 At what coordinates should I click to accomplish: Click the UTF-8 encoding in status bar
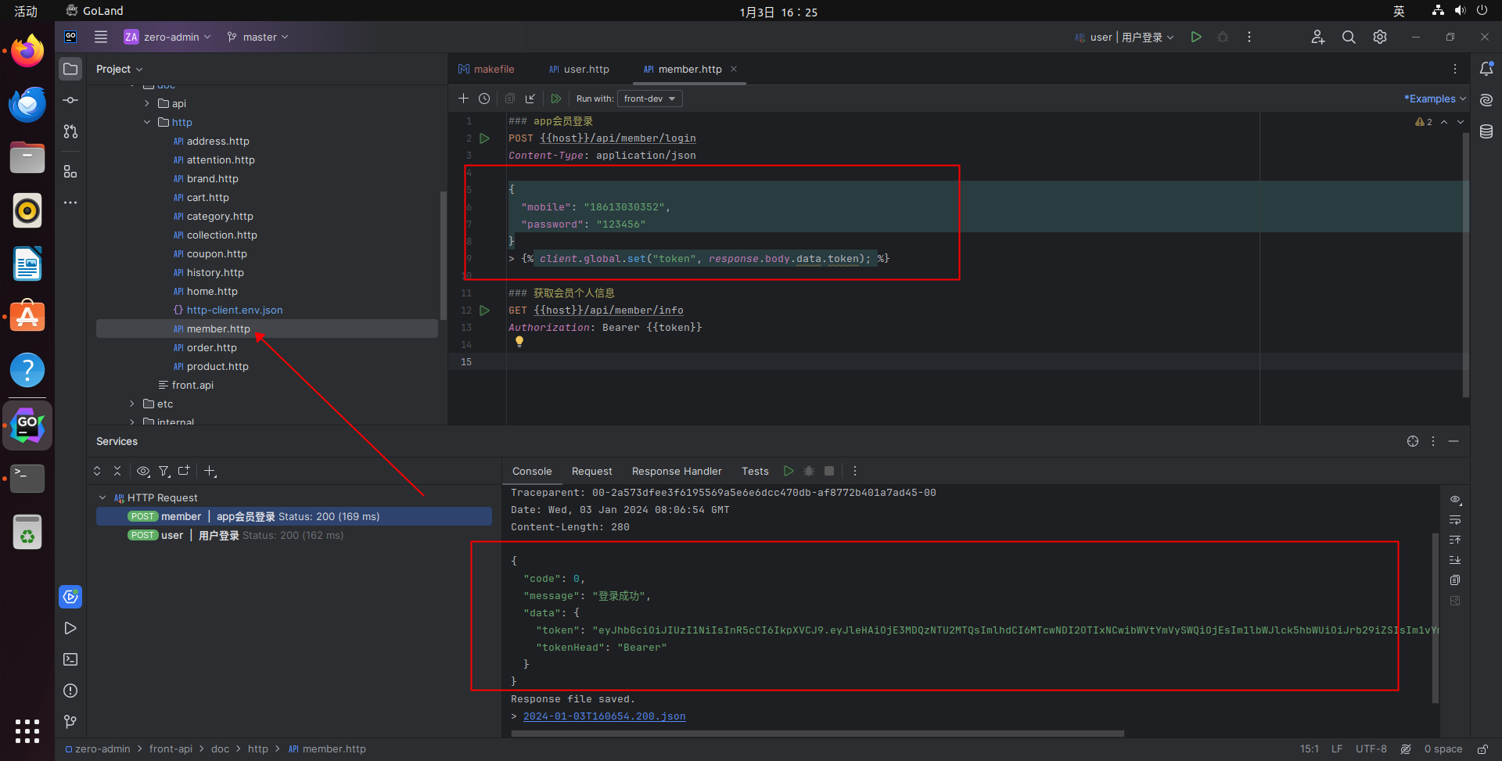(1371, 749)
